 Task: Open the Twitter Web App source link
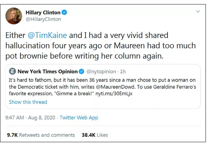click(79, 118)
